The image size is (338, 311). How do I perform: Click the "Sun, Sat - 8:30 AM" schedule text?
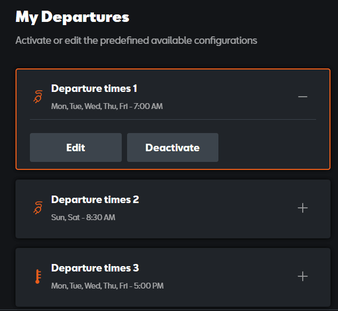coord(83,217)
